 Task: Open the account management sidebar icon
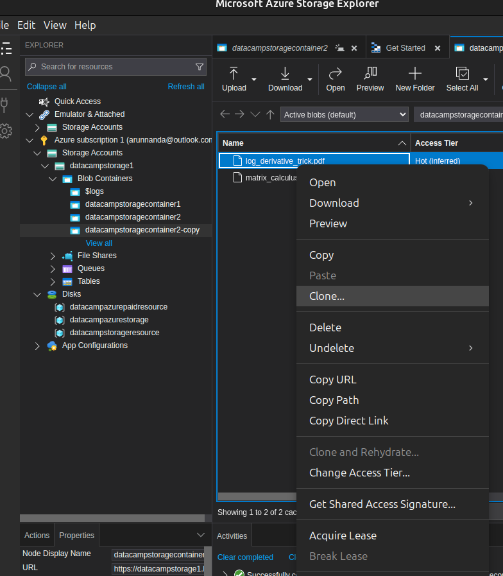pos(6,73)
